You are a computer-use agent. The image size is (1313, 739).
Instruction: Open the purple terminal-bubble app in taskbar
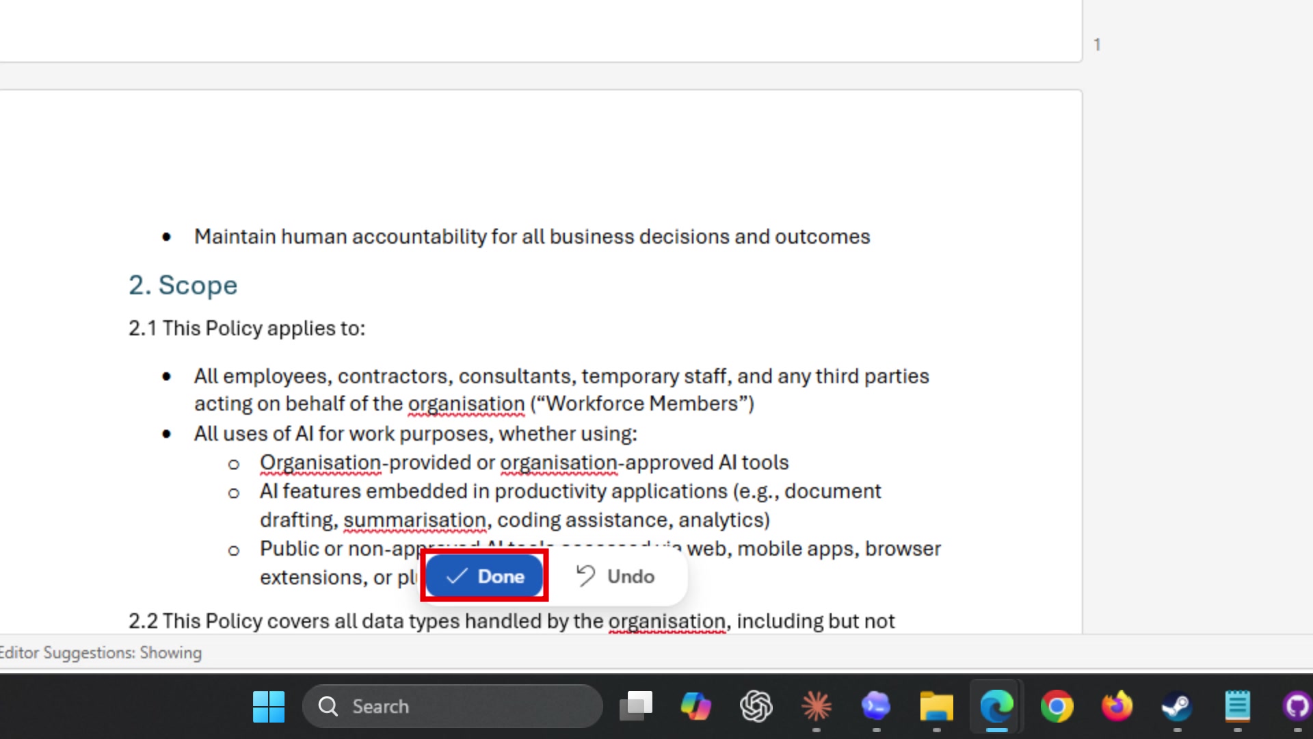coord(876,706)
